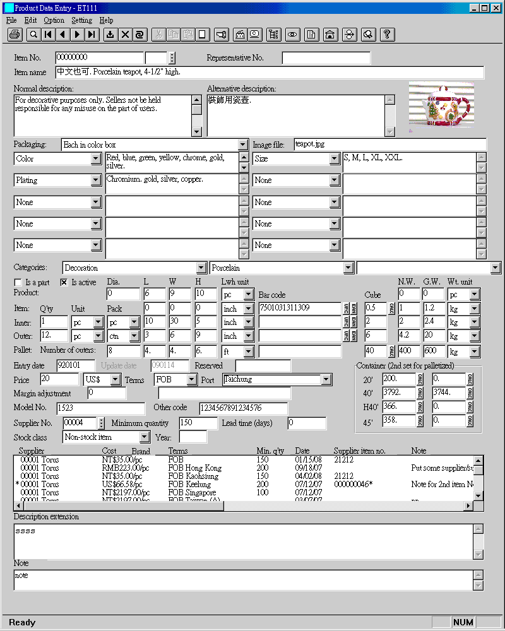Click CALC button next to H40' value 366.
Viewport: 505px width, 631px height.
pos(420,406)
